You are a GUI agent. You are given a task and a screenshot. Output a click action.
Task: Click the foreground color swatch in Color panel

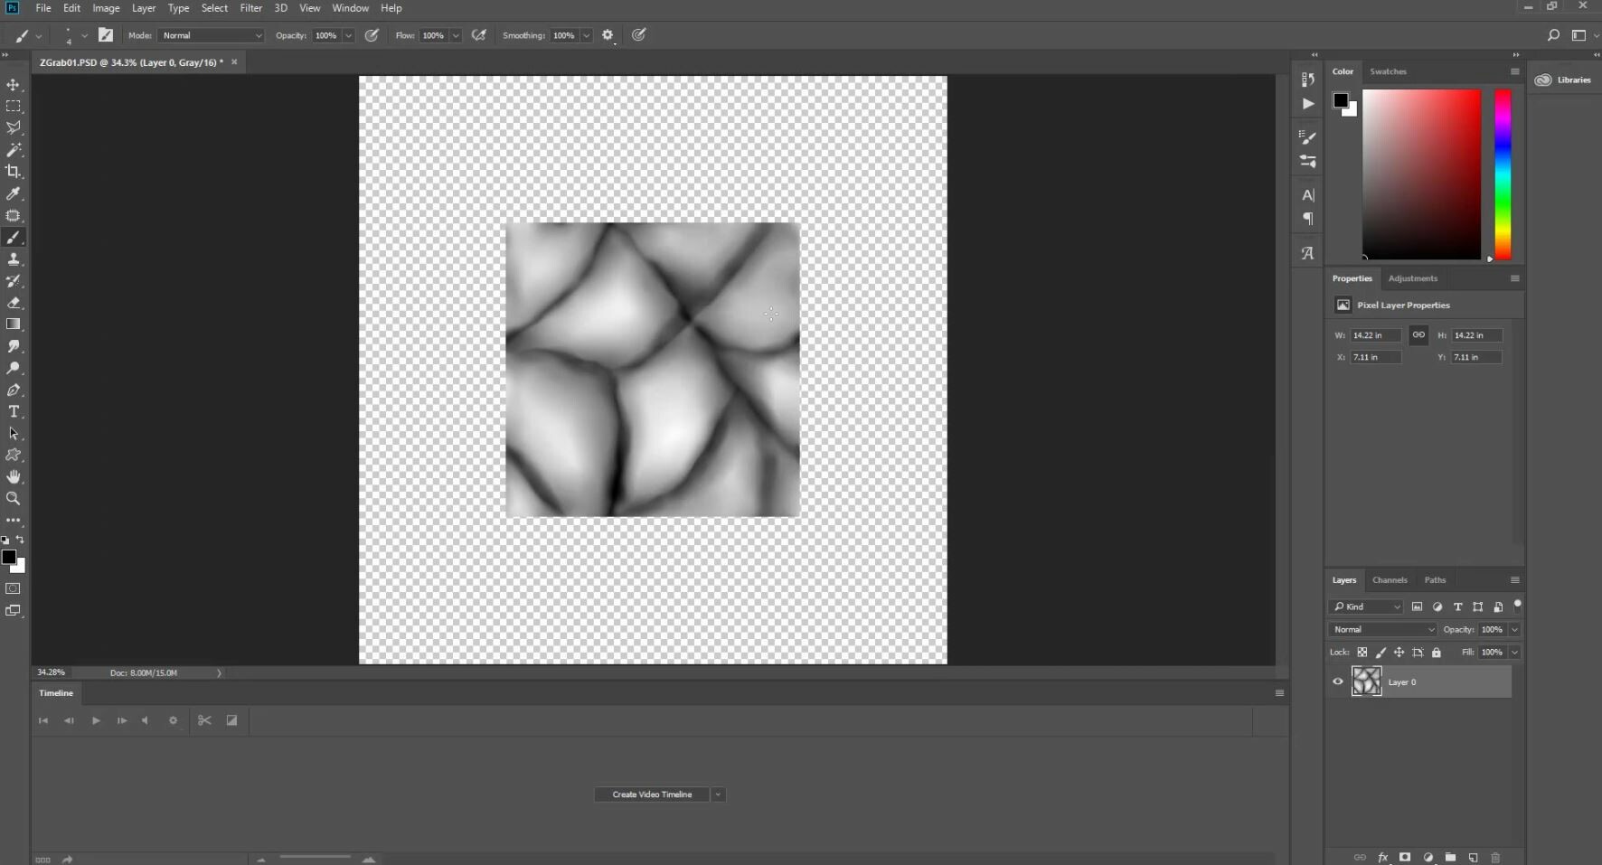[x=1341, y=100]
